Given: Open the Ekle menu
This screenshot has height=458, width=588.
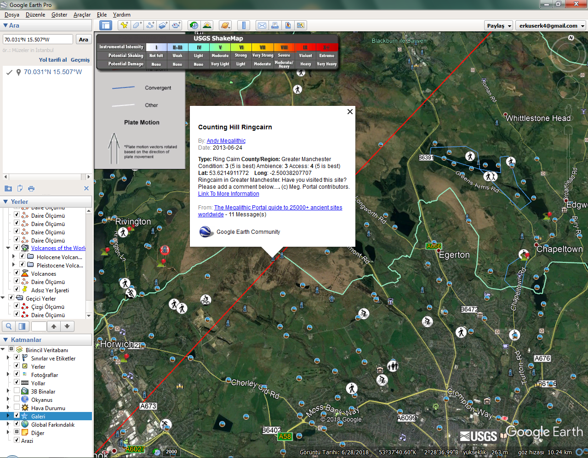Looking at the screenshot, I should point(102,15).
